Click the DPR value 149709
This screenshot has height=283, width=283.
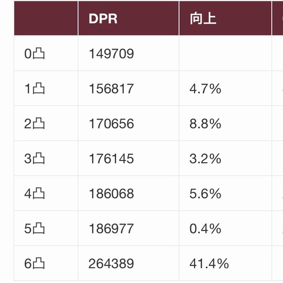111,54
